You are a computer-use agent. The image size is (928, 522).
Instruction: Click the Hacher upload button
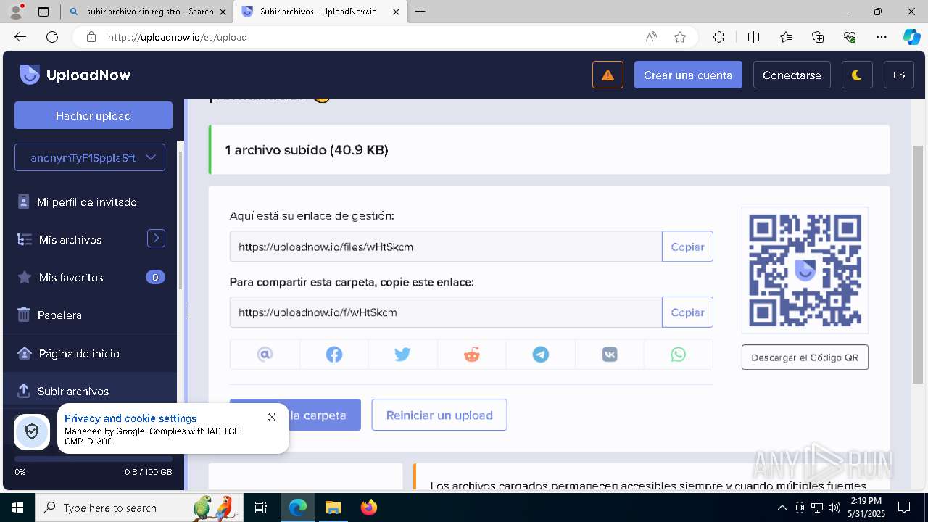tap(94, 115)
